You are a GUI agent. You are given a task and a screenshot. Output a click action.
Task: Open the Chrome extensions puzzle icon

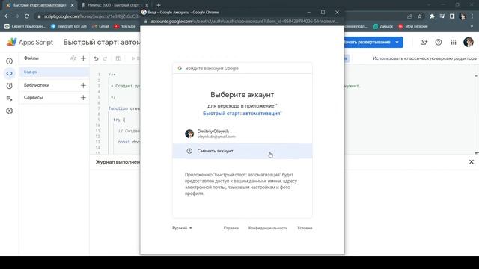pos(432,16)
